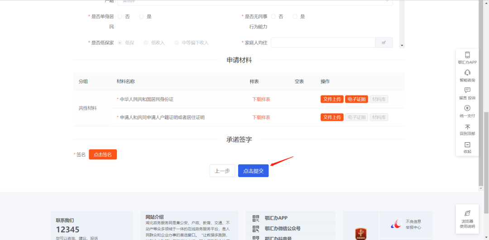Click 电子证照 for 居民身份证 row
This screenshot has height=240, width=489.
pos(356,99)
